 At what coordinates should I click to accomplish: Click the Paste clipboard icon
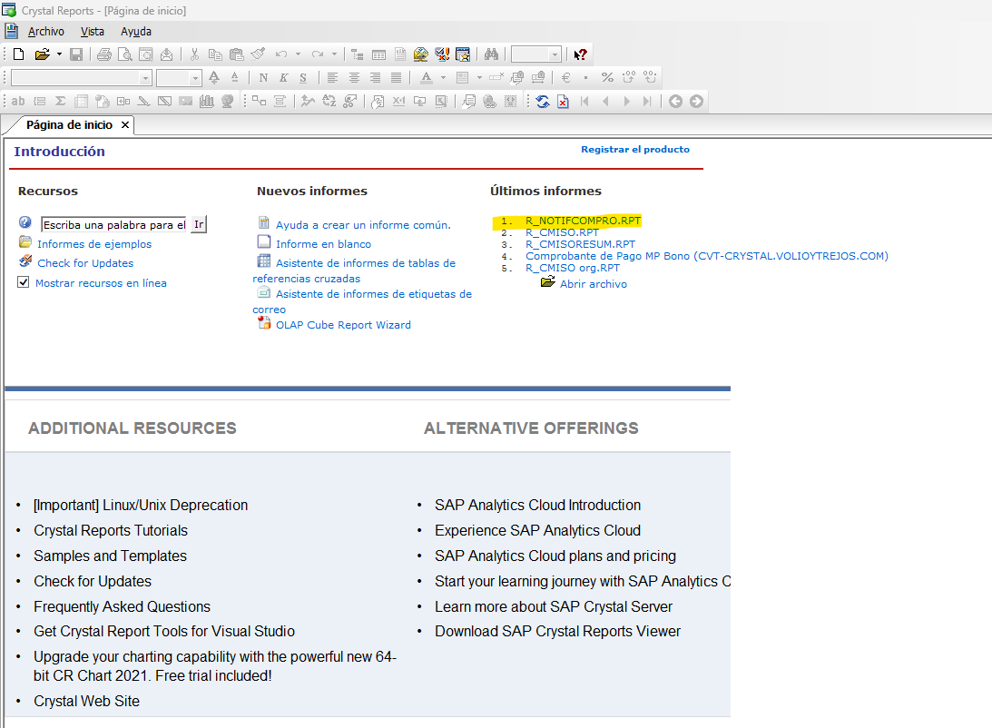(237, 54)
